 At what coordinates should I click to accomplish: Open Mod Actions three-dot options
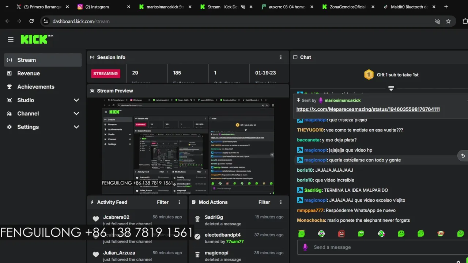281,202
